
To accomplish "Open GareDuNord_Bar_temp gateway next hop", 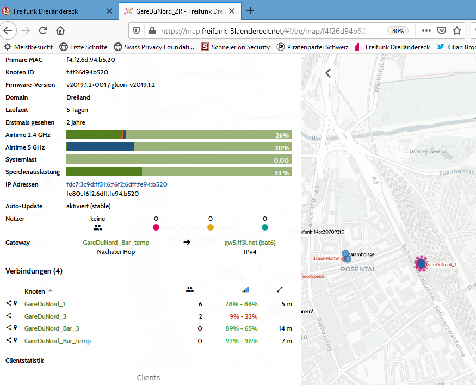I will [x=116, y=243].
